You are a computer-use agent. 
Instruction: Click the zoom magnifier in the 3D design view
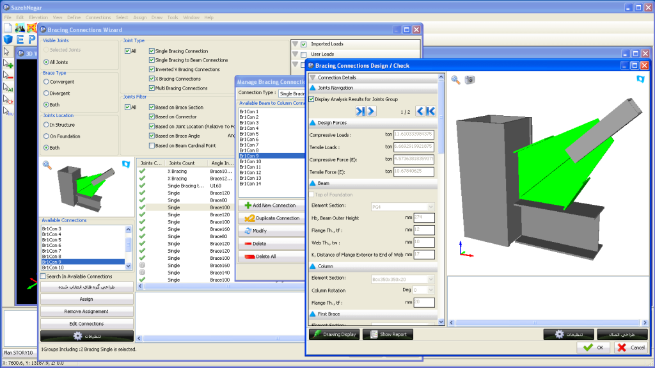pos(456,79)
